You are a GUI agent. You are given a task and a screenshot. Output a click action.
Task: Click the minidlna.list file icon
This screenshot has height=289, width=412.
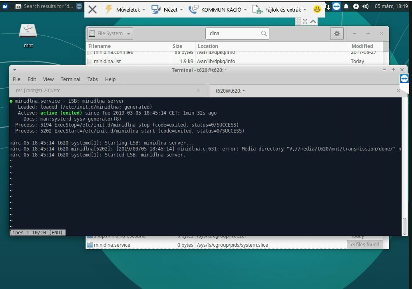(90, 61)
